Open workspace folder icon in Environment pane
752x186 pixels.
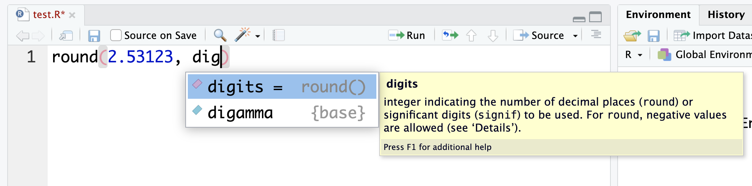[x=632, y=36]
